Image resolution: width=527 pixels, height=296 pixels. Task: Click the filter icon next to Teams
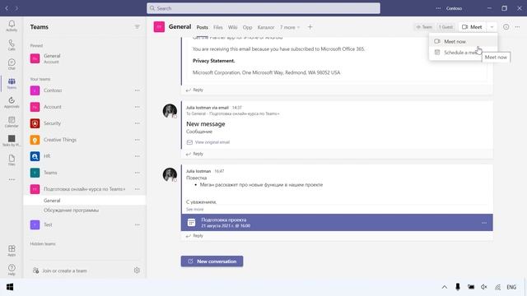[138, 27]
